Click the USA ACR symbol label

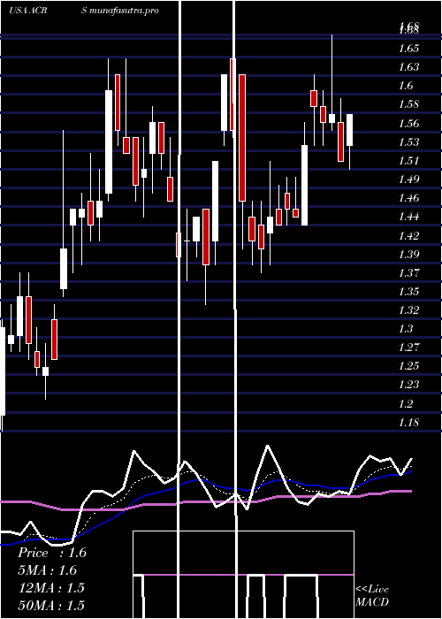(x=28, y=11)
